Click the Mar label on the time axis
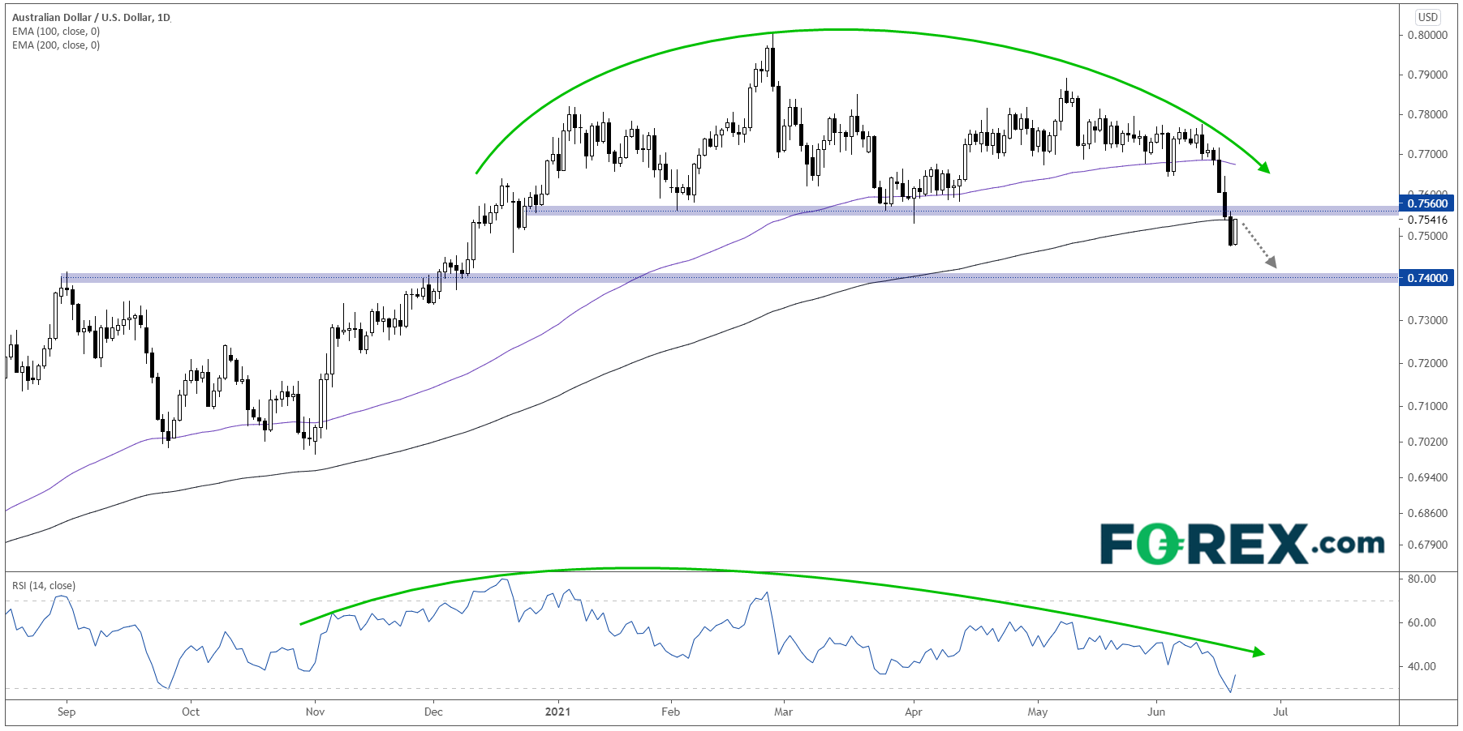This screenshot has width=1463, height=731. coord(783,712)
